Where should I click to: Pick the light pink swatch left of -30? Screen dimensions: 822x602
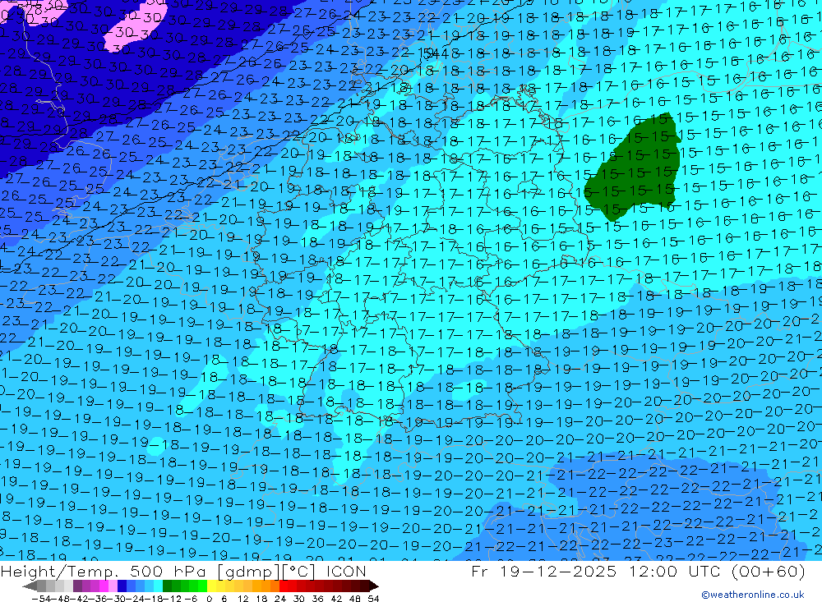[x=113, y=586]
